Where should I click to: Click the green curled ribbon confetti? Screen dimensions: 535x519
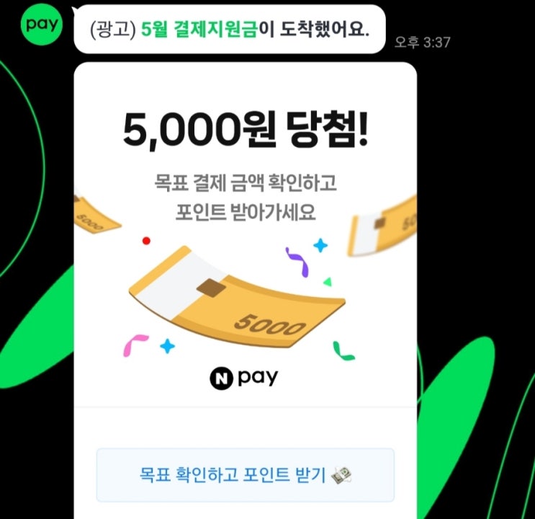point(343,350)
